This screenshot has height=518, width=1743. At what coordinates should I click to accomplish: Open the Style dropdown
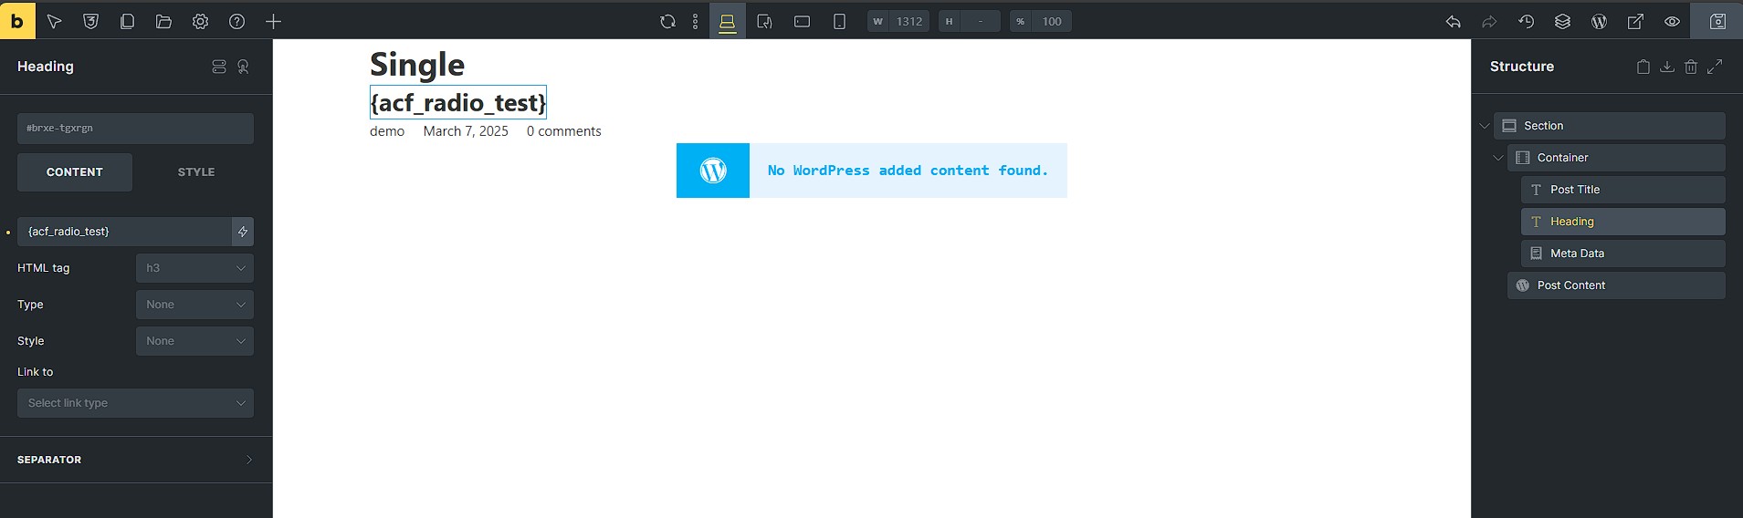pyautogui.click(x=194, y=341)
